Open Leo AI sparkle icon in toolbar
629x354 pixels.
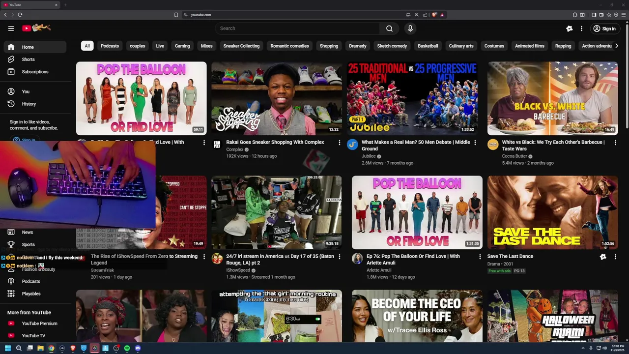[608, 15]
